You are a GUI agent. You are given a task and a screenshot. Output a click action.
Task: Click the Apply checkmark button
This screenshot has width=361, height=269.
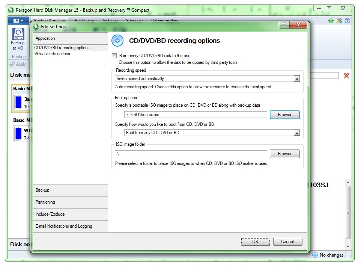click(18, 64)
